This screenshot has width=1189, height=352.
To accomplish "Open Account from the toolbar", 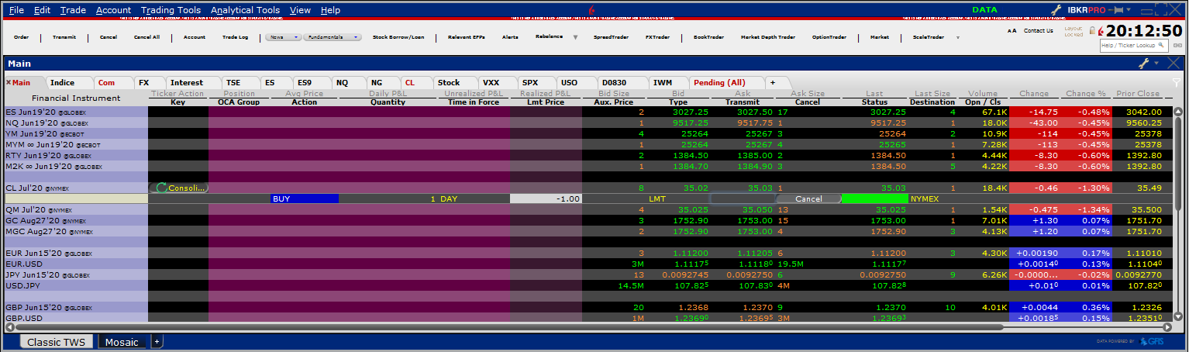I will pos(195,37).
